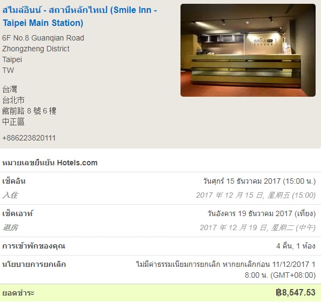Click the hotel reception desk photo
This screenshot has width=321, height=302.
[x=248, y=50]
